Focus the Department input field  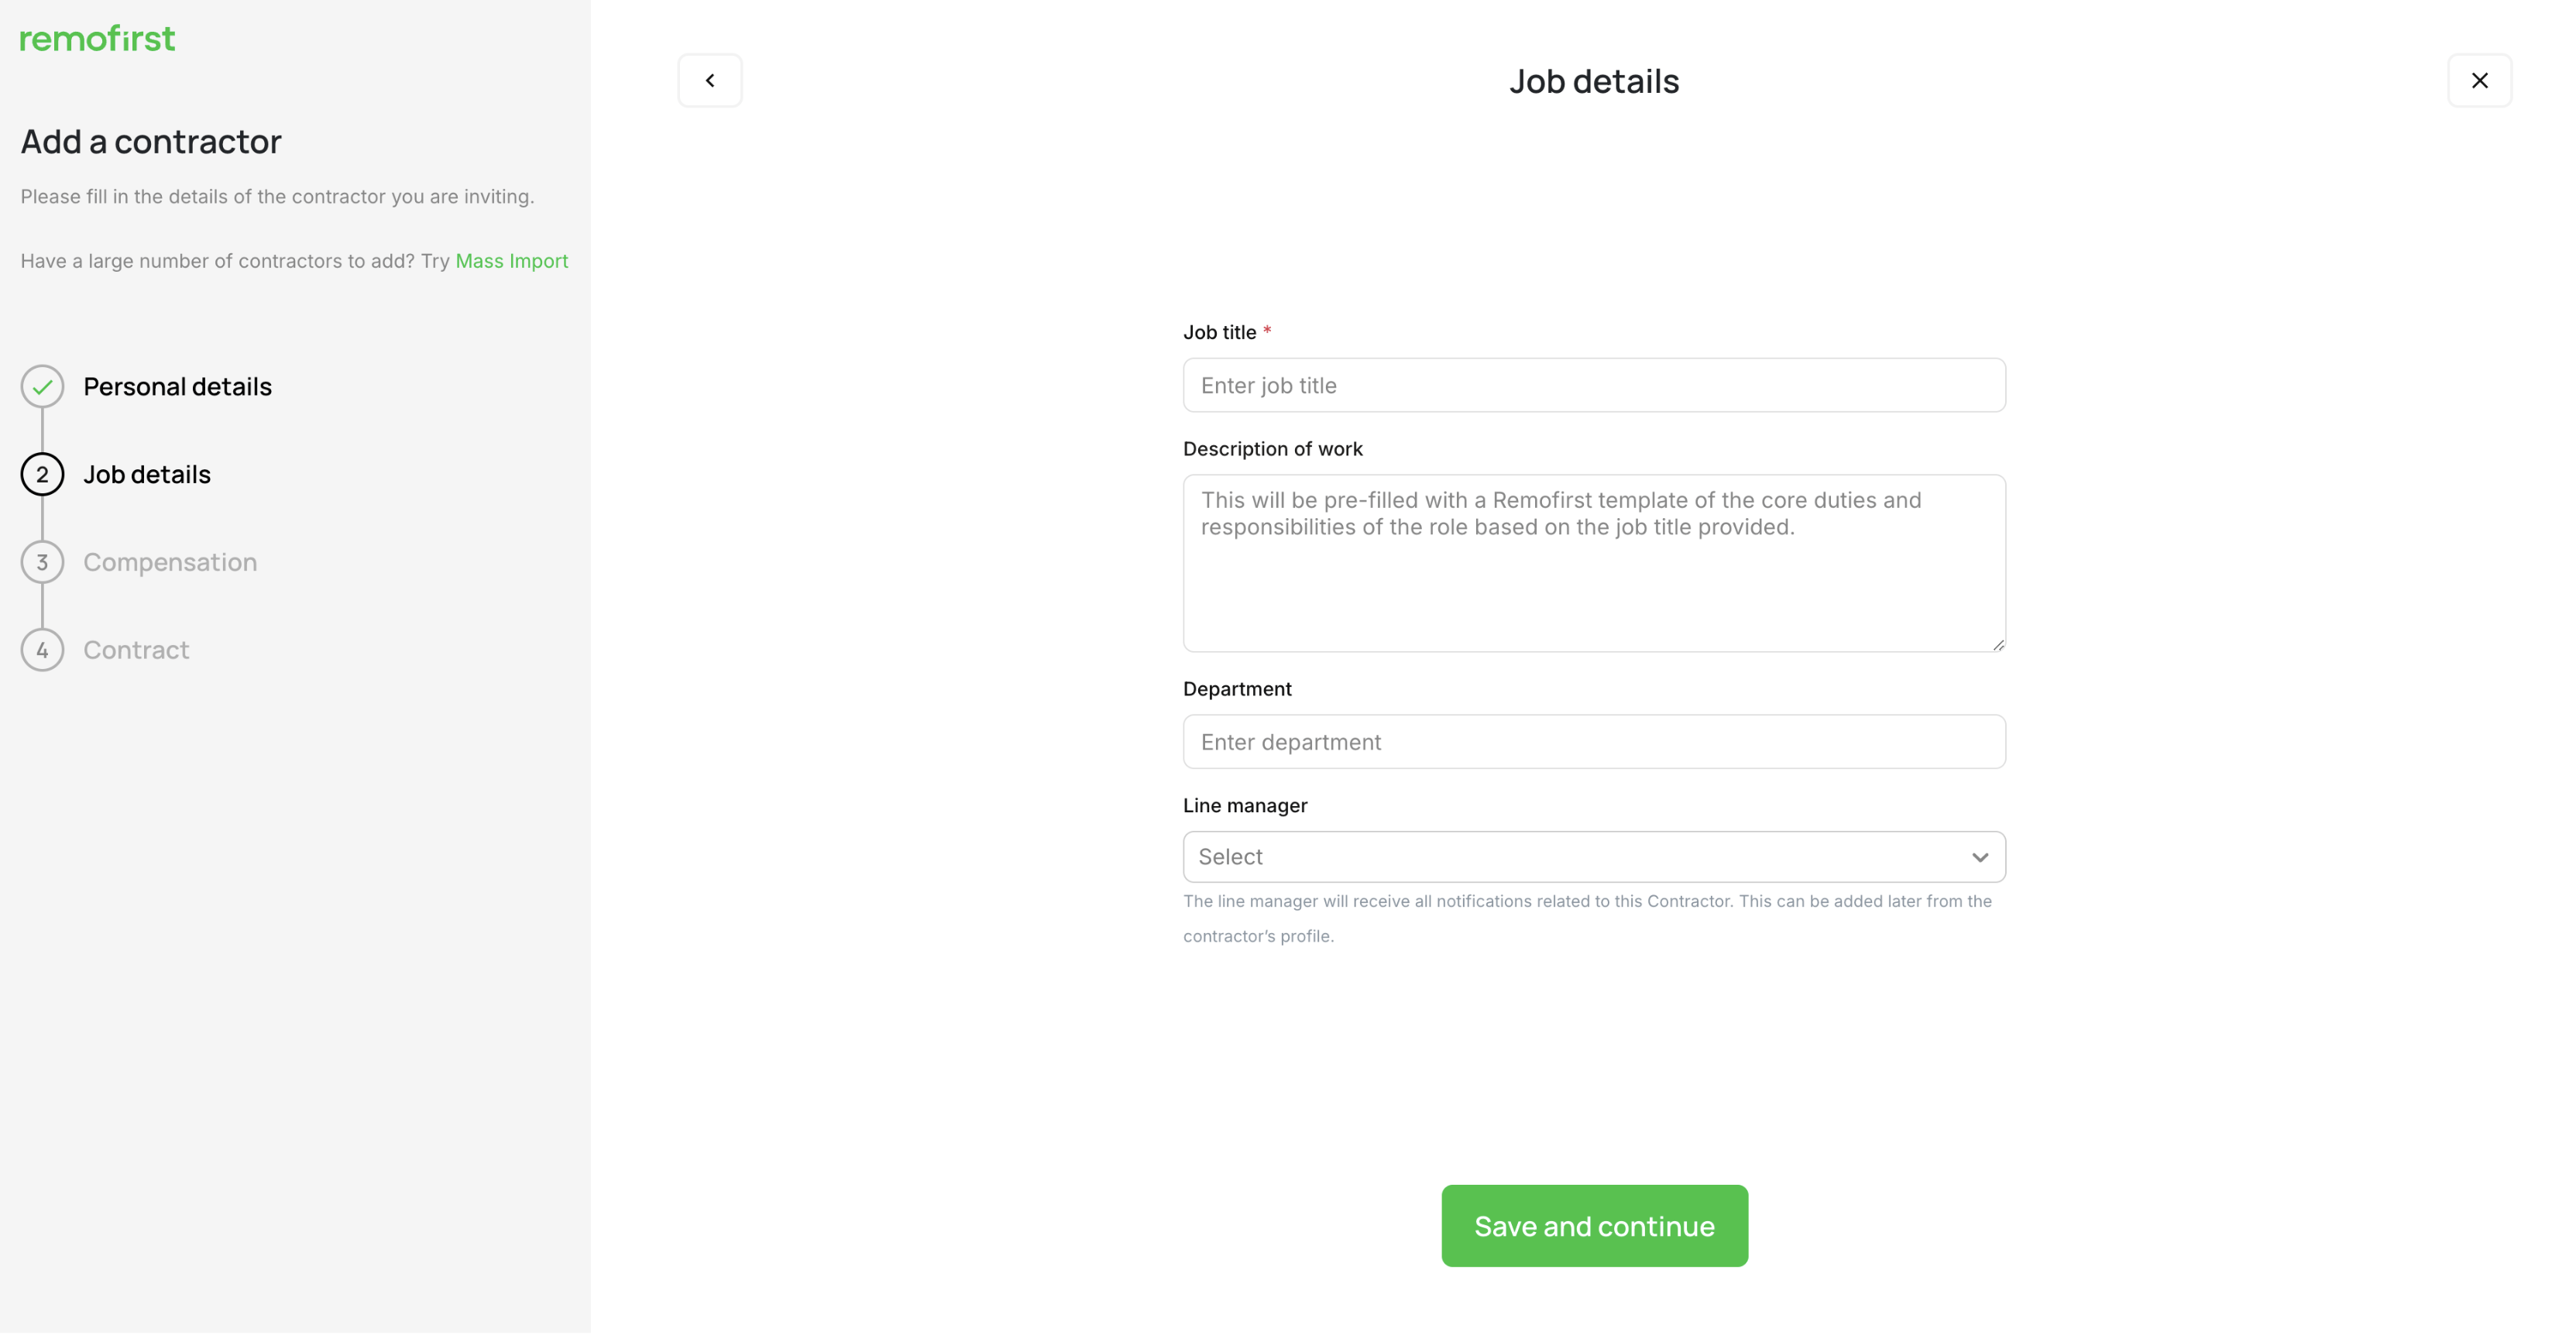pyautogui.click(x=1594, y=742)
